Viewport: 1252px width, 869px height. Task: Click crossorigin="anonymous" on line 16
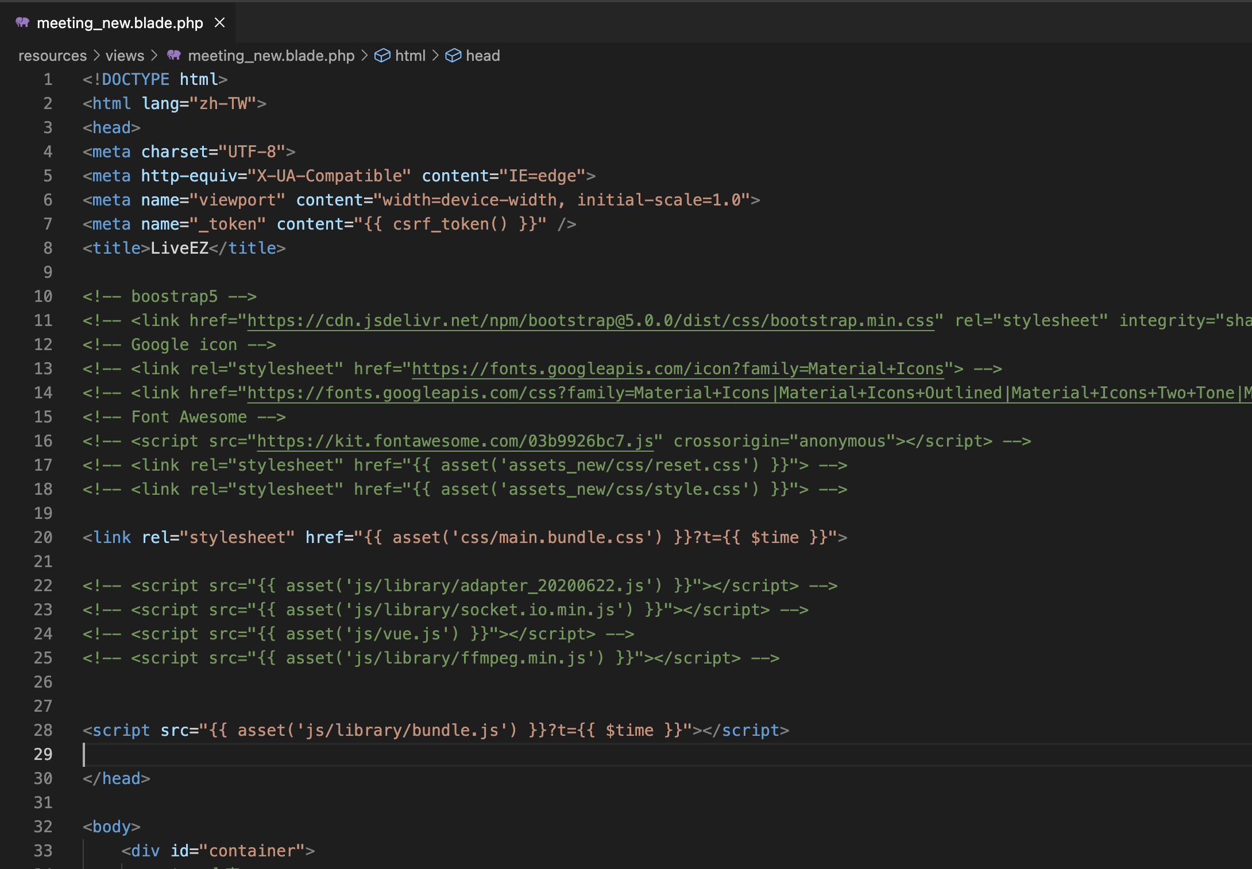click(x=785, y=441)
